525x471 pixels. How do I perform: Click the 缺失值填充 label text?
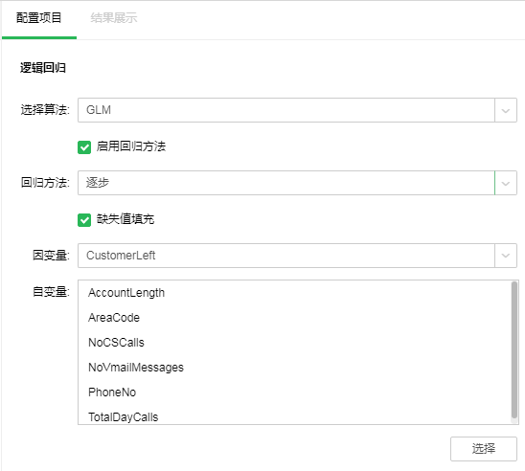pos(126,219)
